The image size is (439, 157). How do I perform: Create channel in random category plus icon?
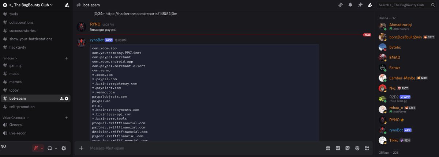(x=66, y=58)
